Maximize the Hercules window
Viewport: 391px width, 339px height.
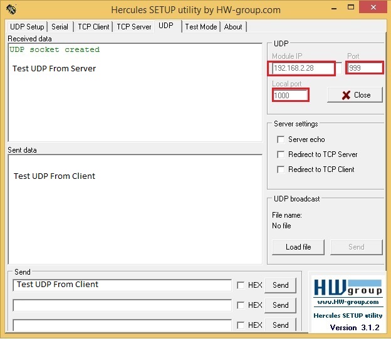(x=351, y=8)
